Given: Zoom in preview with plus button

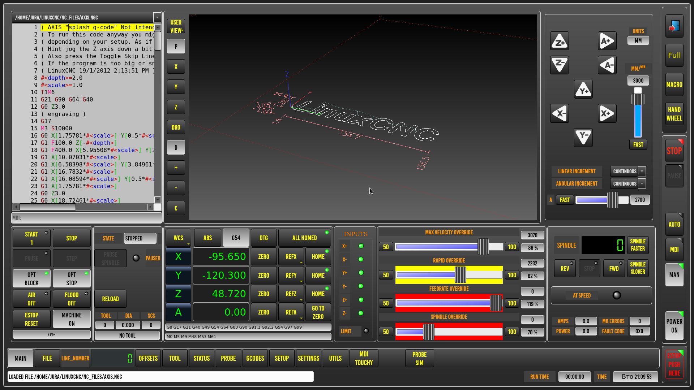Looking at the screenshot, I should (x=176, y=168).
